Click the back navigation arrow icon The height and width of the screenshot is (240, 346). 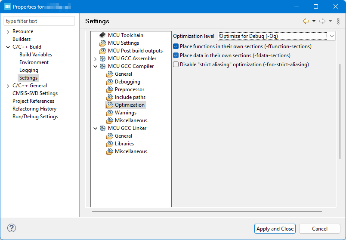(306, 21)
